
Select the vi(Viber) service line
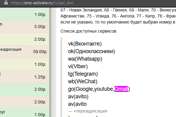point(78,66)
